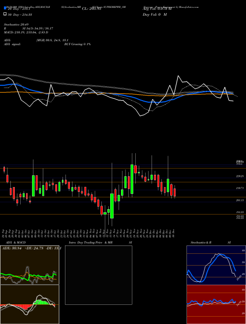The image size is (246, 324).
Task: Click the 'Day Vol: 0 M' value
Action: click(x=154, y=15)
